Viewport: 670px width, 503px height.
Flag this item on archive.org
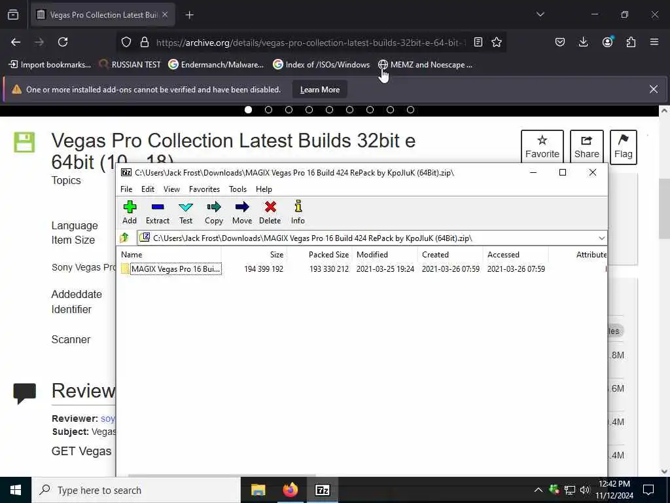(624, 147)
